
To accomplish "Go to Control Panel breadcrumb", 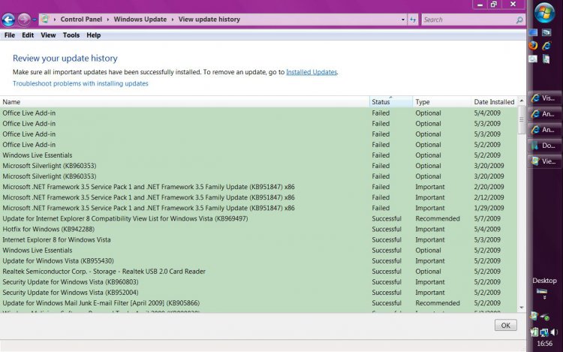I will pyautogui.click(x=81, y=20).
